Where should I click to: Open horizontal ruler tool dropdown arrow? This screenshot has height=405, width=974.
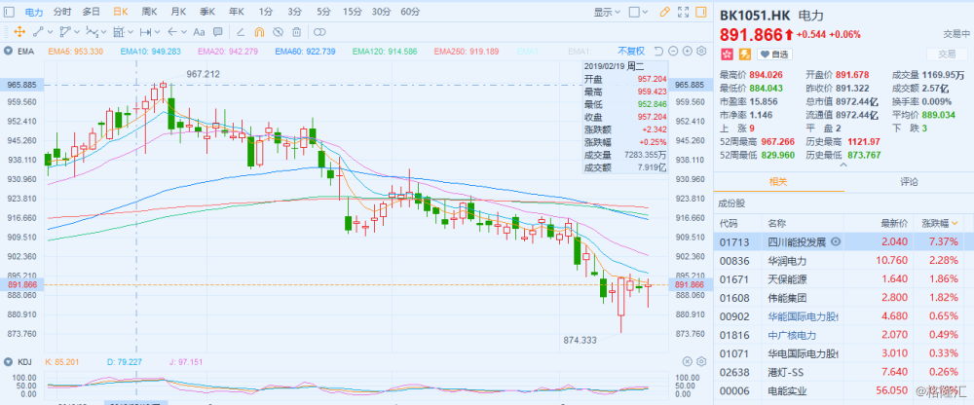click(x=158, y=32)
